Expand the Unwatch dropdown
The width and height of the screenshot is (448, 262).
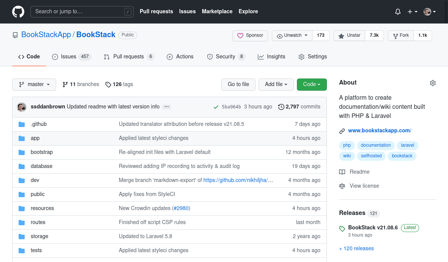pos(292,35)
